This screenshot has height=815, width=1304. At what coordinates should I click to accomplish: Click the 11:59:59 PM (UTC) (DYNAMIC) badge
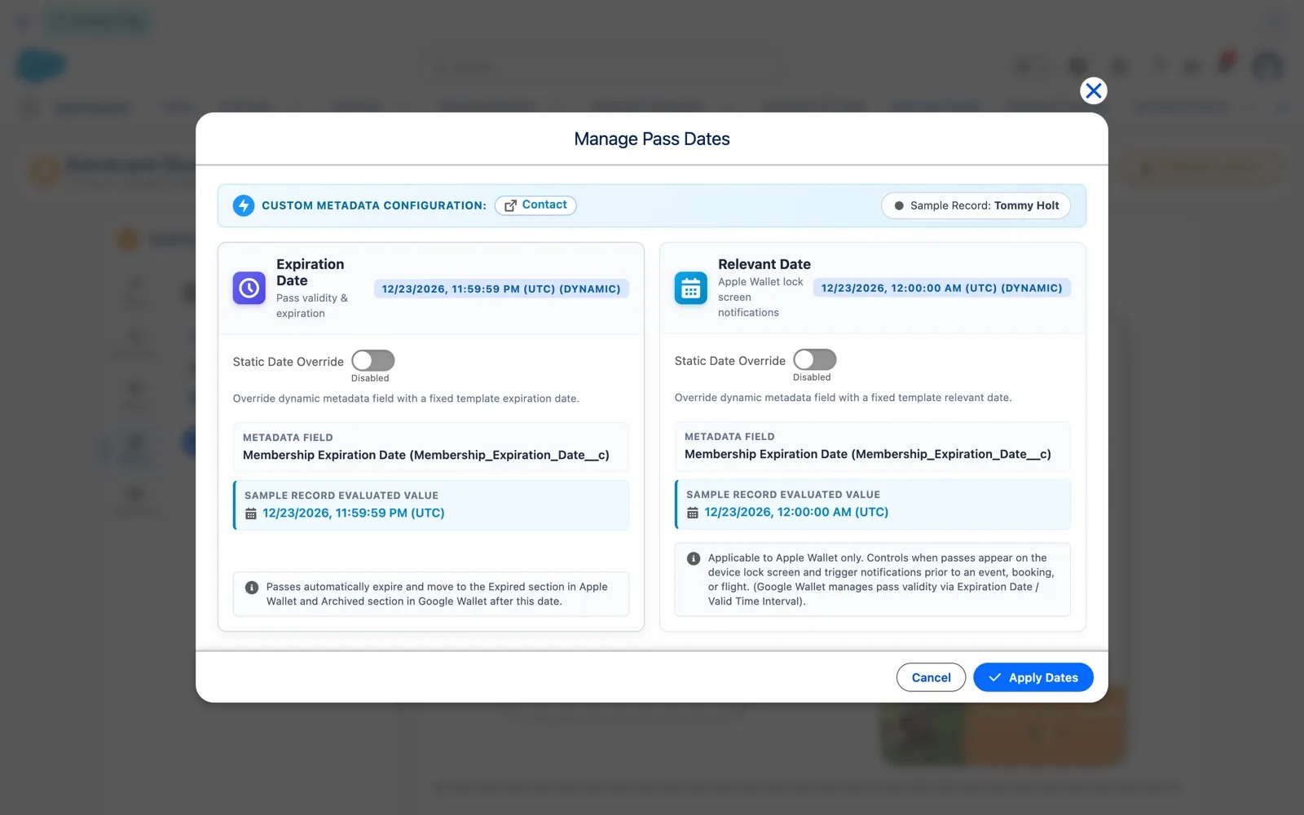tap(501, 289)
